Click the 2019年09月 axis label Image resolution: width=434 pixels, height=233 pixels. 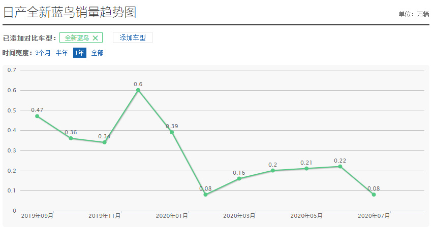point(37,216)
